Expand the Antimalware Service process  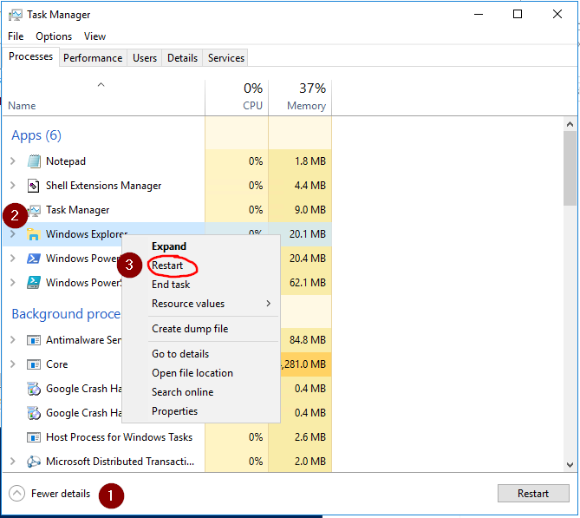coord(13,339)
